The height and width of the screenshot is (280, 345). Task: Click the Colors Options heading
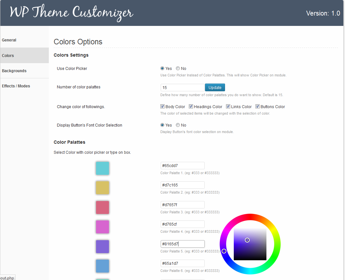(x=78, y=42)
